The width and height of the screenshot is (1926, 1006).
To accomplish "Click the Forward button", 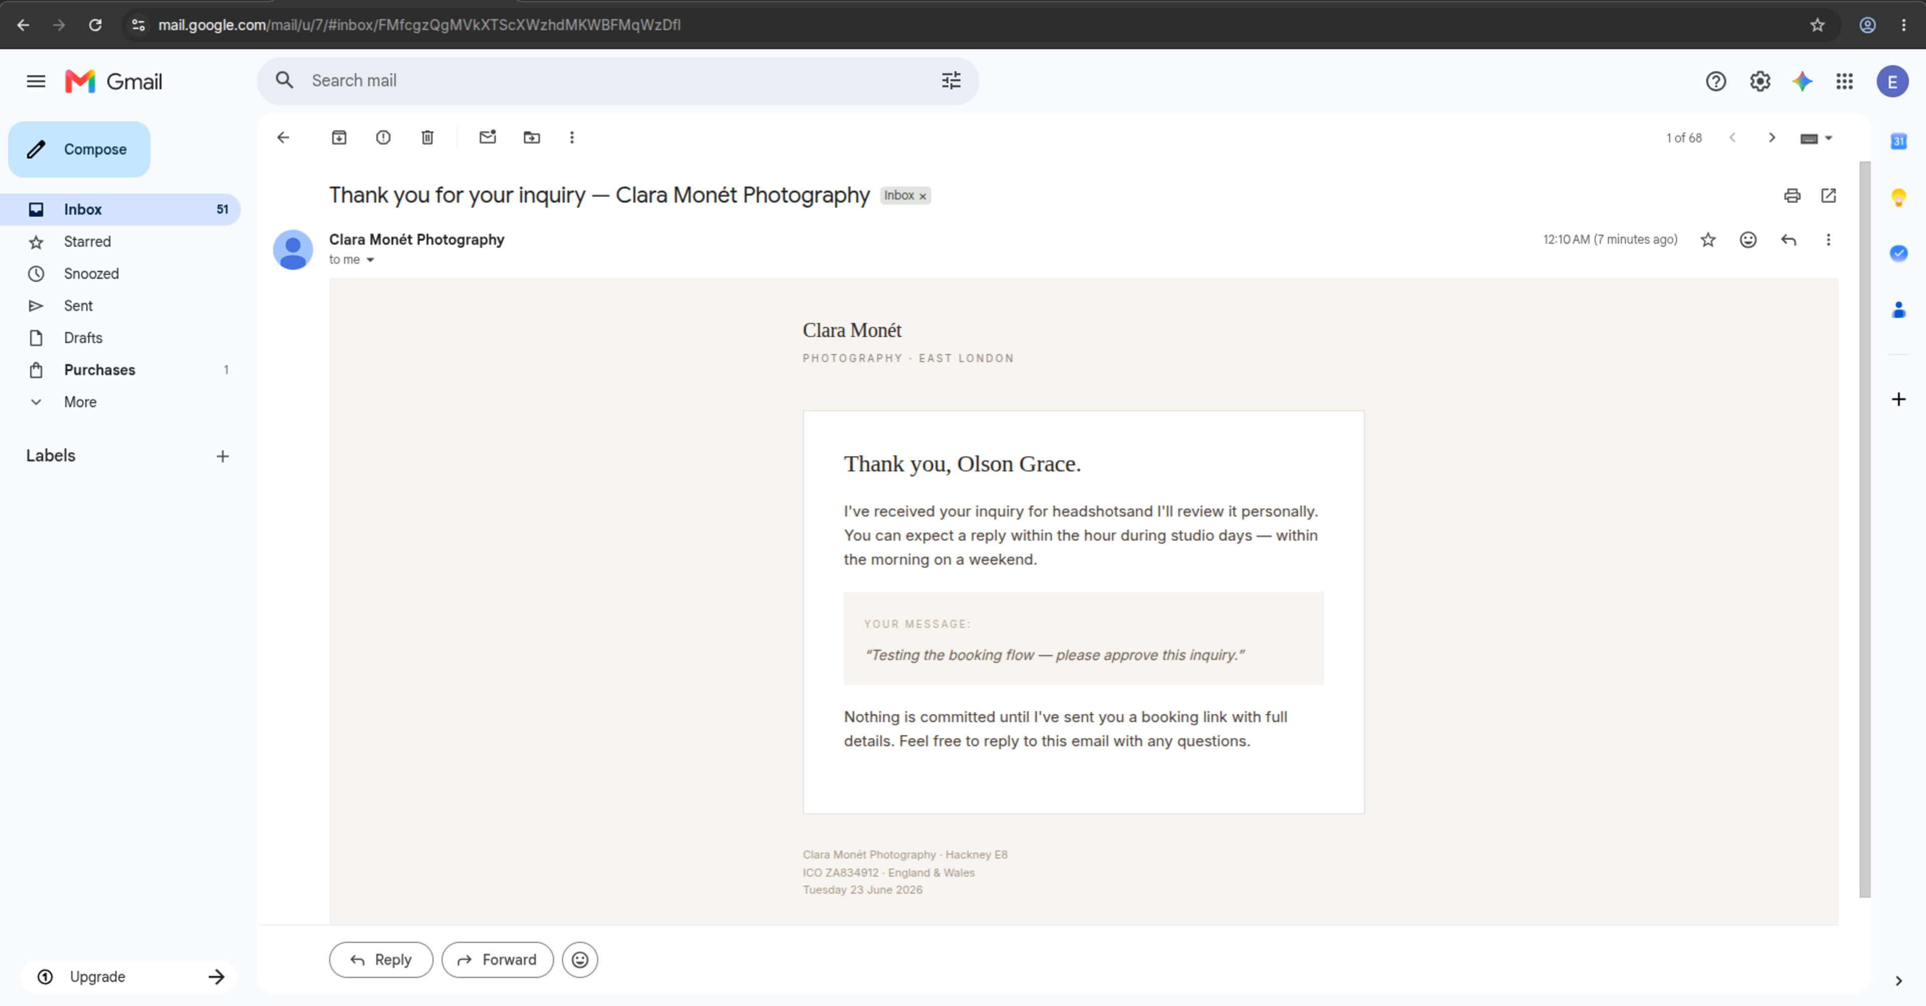I will tap(497, 960).
